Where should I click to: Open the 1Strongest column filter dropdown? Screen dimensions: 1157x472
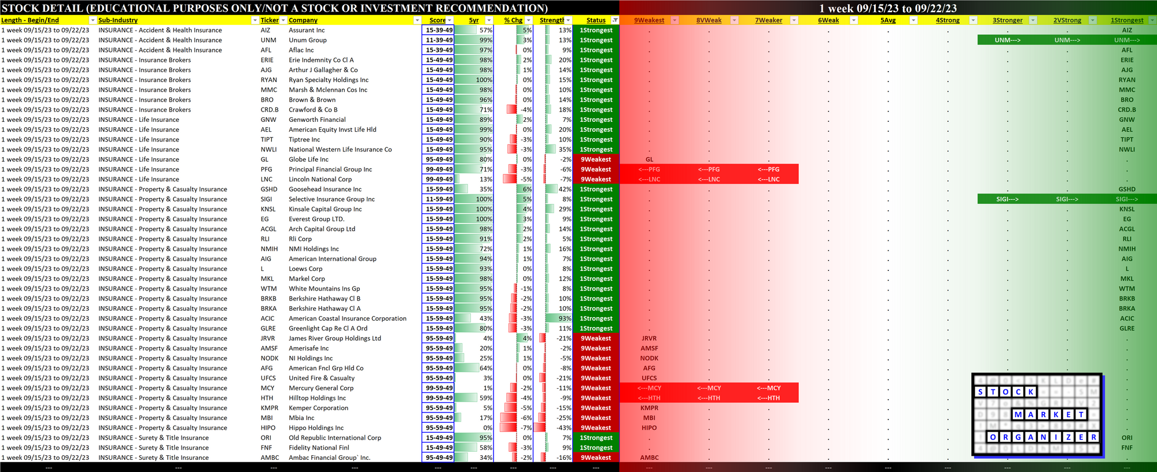pyautogui.click(x=1152, y=20)
